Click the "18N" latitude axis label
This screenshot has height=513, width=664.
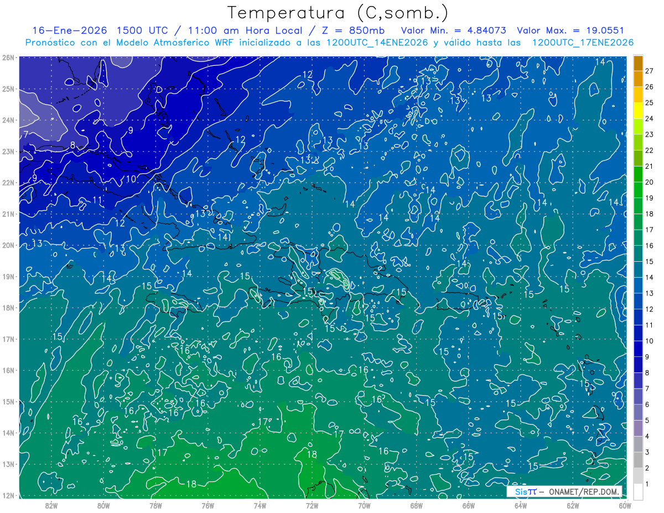tap(8, 308)
